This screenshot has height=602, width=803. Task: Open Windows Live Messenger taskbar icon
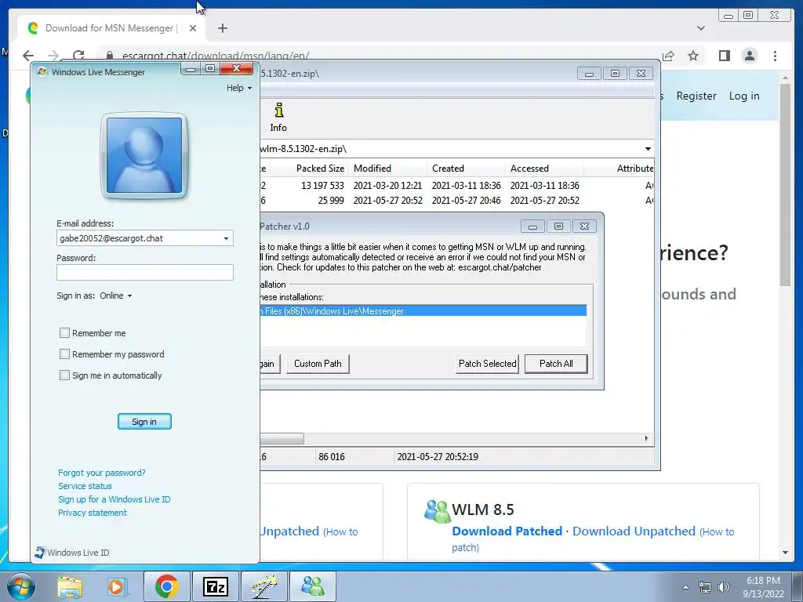(312, 586)
